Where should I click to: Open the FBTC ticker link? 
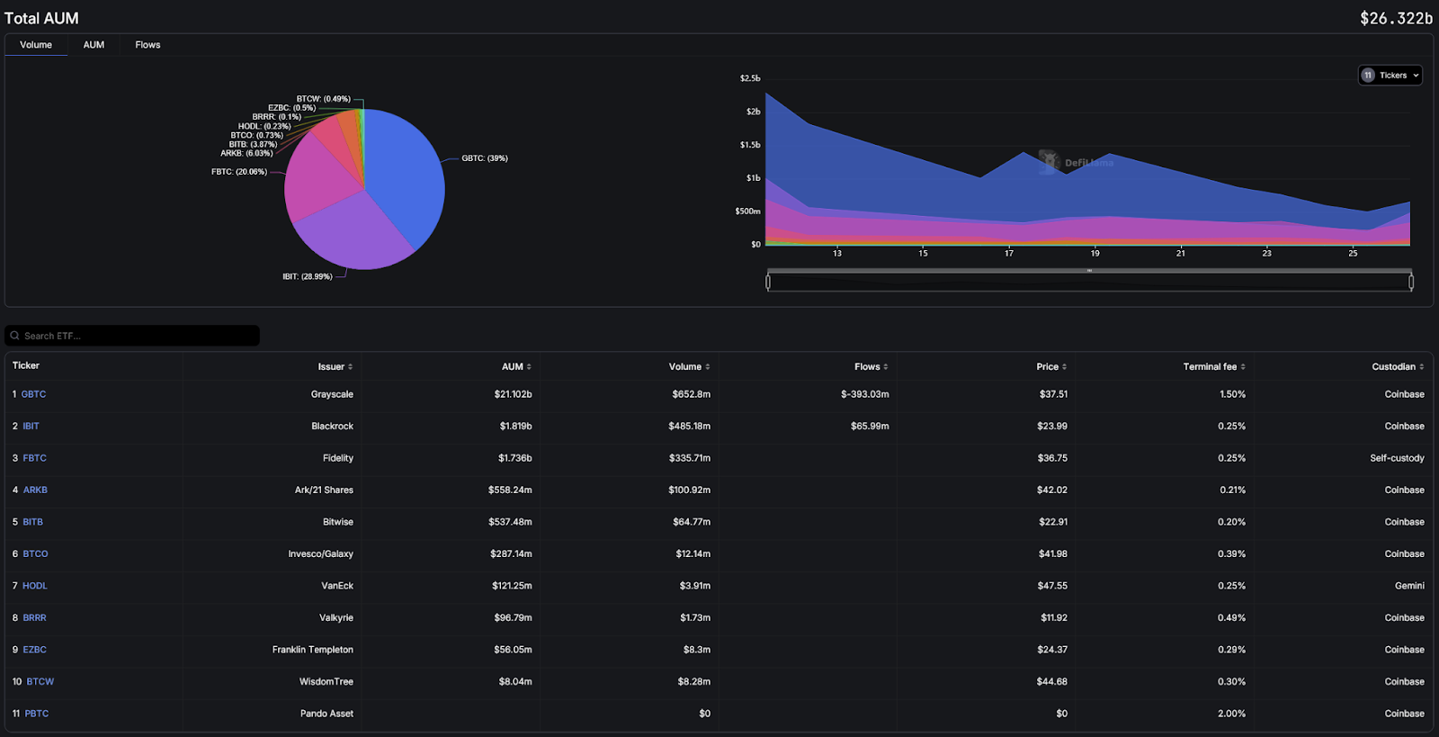34,458
